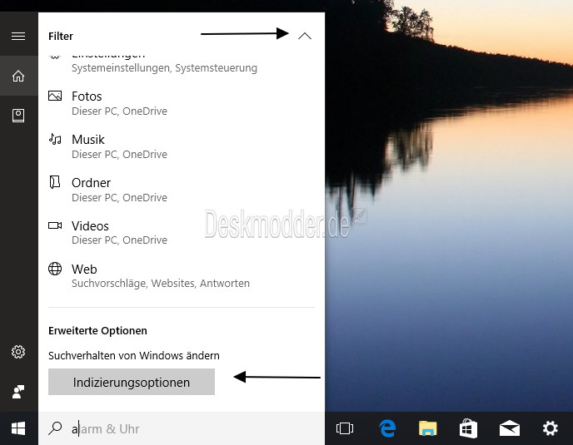573x445 pixels.
Task: Open the settings gear in the search sidebar
Action: point(18,352)
